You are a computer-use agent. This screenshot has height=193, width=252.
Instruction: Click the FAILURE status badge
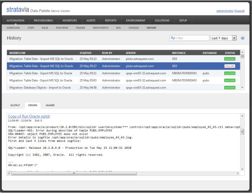tap(230, 66)
